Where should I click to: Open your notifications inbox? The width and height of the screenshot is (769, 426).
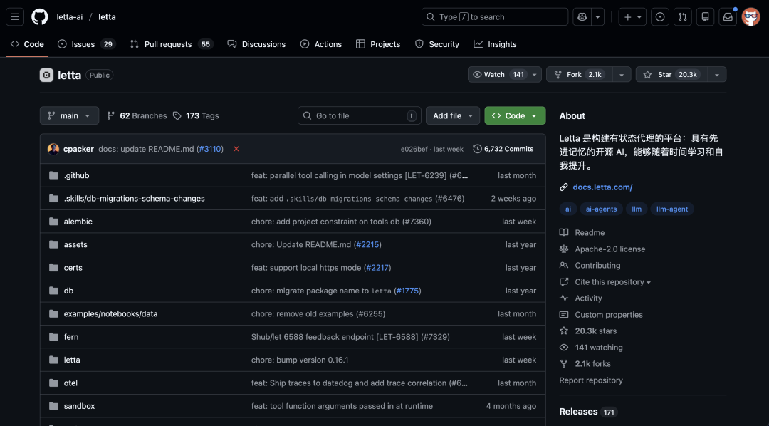728,16
